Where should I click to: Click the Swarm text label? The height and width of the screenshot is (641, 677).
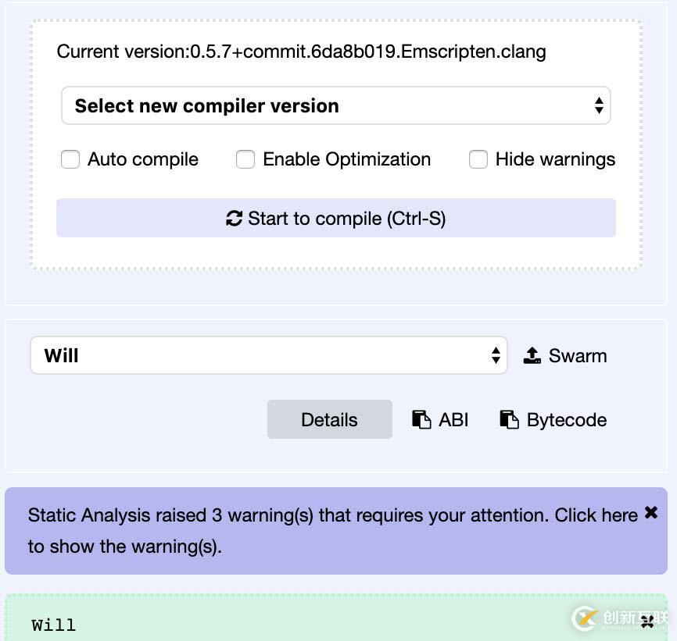pyautogui.click(x=578, y=356)
